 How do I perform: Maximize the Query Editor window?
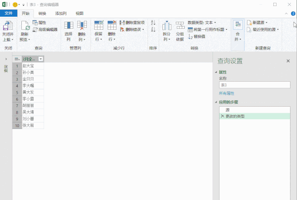(275, 5)
